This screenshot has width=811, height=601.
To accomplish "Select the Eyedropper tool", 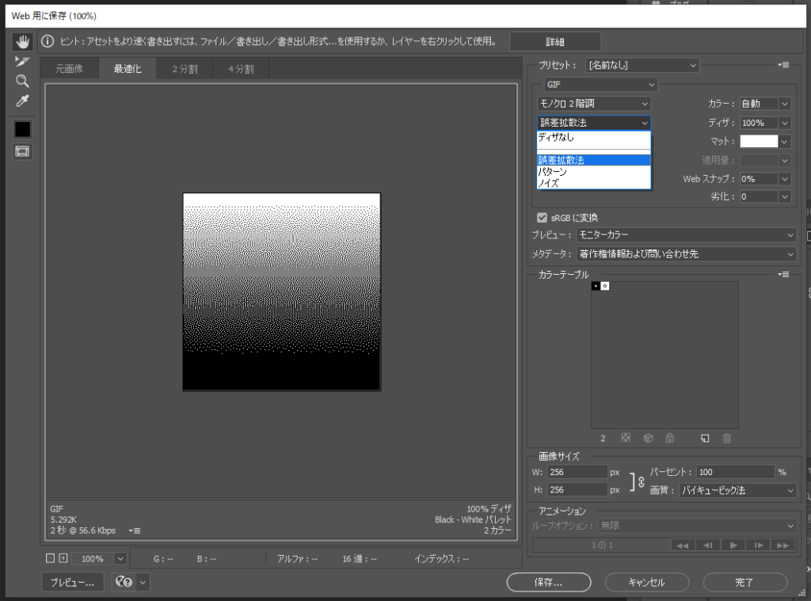I will [22, 101].
